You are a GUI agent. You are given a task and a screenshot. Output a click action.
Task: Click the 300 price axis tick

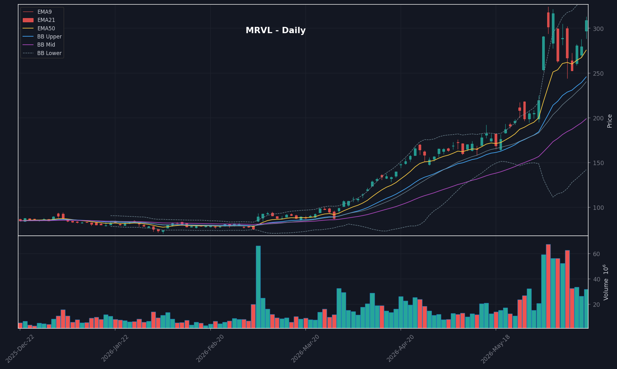[599, 29]
